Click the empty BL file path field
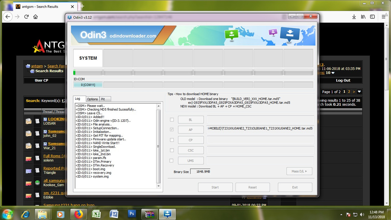391x220 pixels. (x=261, y=119)
